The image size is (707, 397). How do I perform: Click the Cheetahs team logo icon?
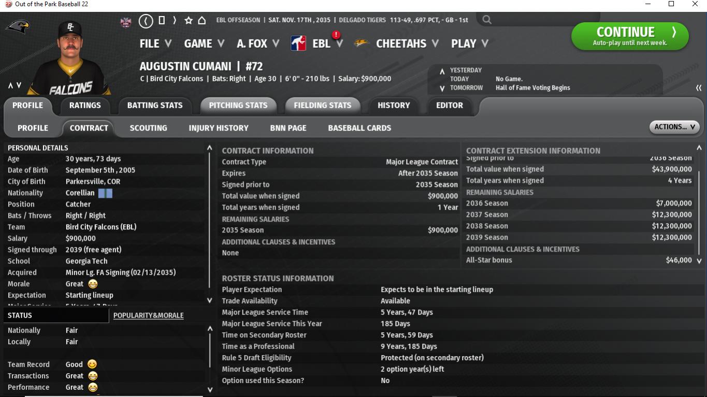click(362, 43)
